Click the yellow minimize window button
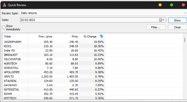 [160, 5]
